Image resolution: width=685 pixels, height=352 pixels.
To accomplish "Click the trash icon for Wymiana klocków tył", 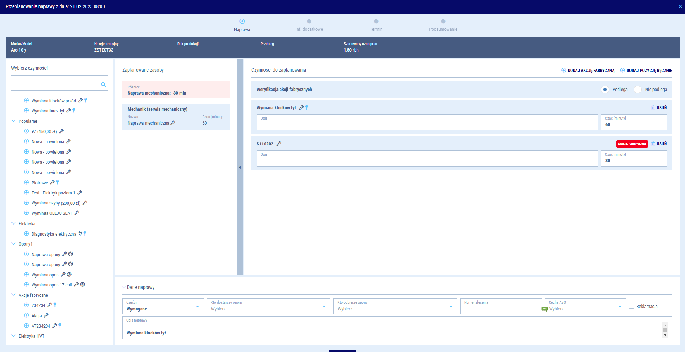I will click(653, 108).
